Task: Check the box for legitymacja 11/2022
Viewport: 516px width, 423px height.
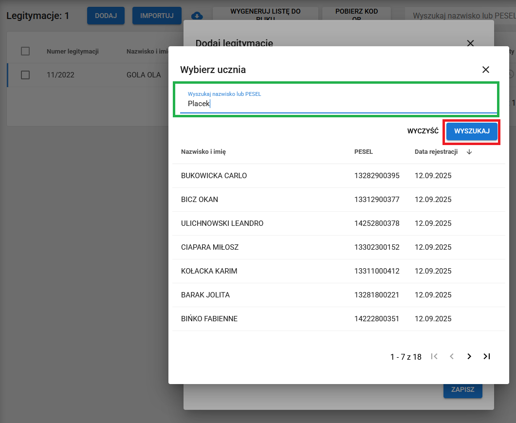Action: coord(25,75)
